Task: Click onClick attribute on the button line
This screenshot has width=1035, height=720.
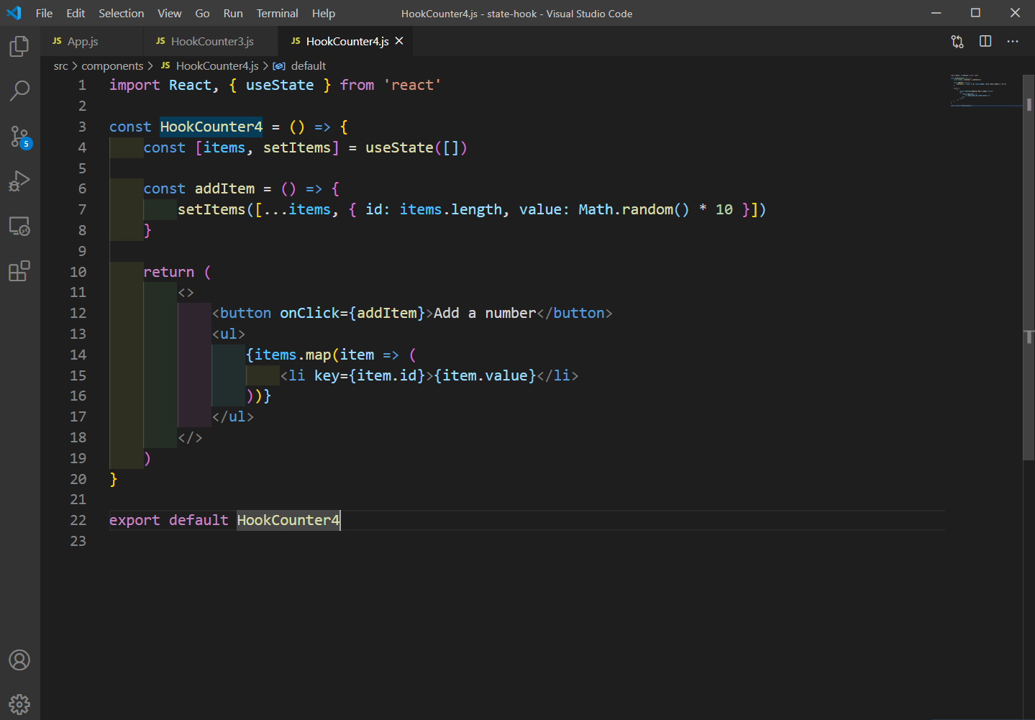Action: click(x=309, y=313)
